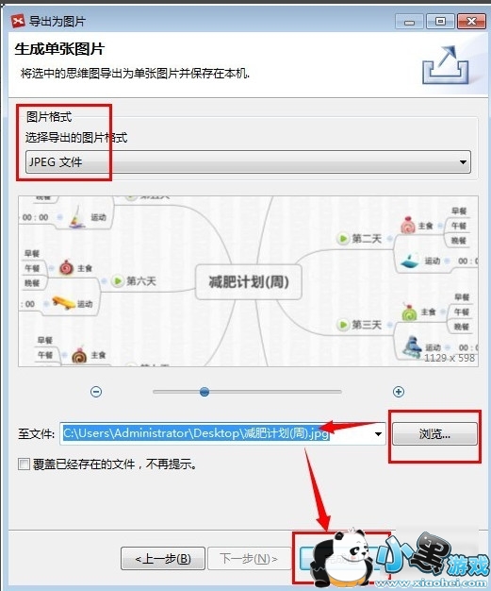Click the green play icon beside 第三天
The image size is (491, 591).
click(343, 325)
